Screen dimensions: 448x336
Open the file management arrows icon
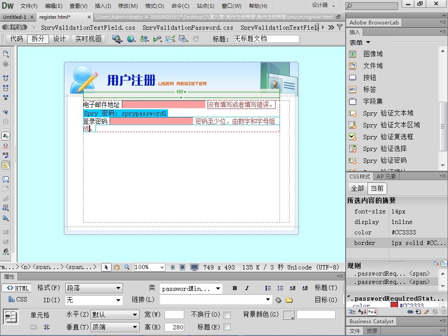coord(144,39)
